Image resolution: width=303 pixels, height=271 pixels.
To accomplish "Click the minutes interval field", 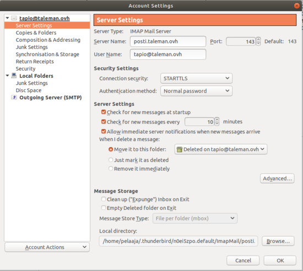I will [x=199, y=122].
